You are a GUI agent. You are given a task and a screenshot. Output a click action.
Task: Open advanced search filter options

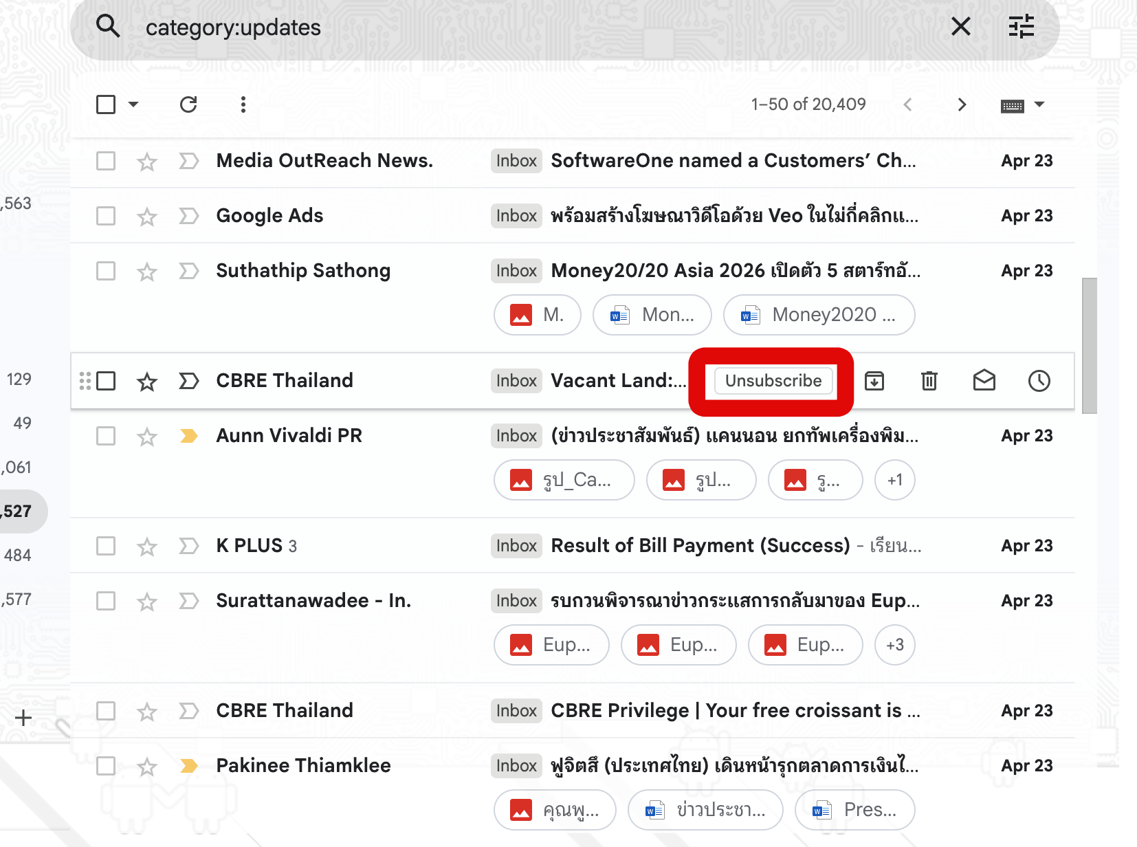click(x=1021, y=27)
